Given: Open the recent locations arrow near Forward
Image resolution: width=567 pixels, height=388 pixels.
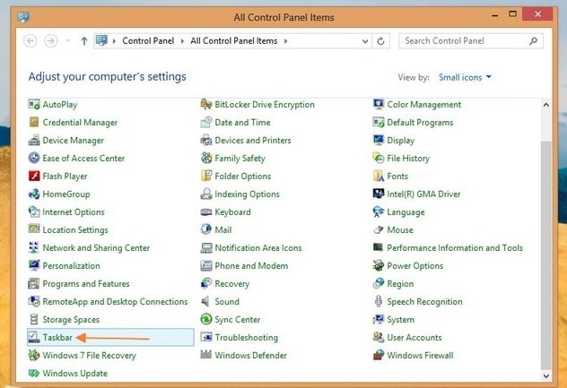Looking at the screenshot, I should pos(68,41).
